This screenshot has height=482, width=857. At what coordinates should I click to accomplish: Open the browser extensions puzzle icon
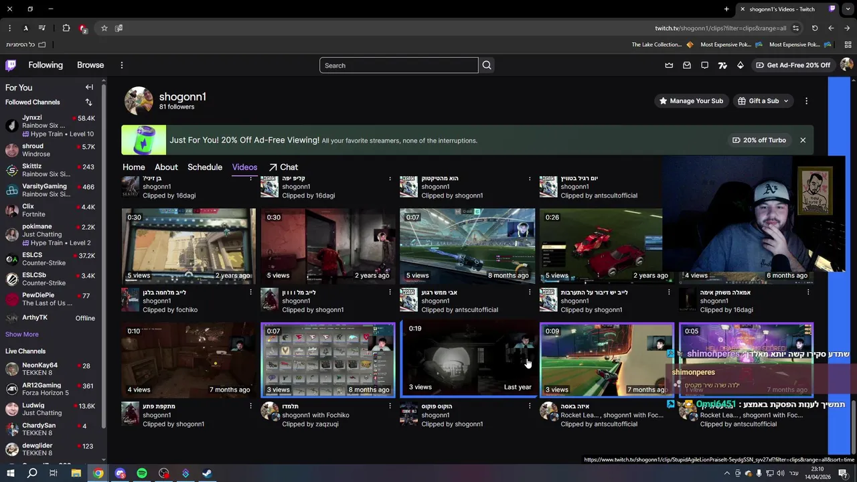coord(66,28)
